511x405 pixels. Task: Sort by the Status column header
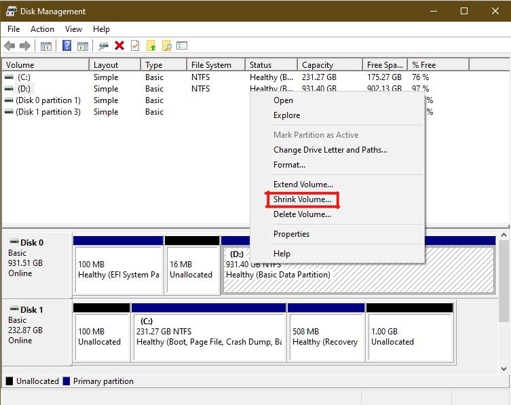pos(271,65)
